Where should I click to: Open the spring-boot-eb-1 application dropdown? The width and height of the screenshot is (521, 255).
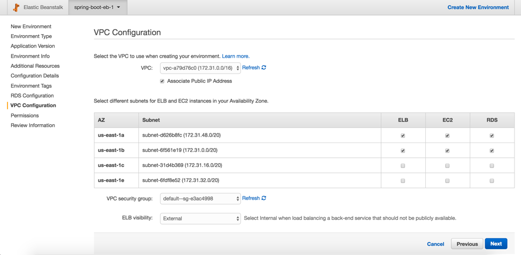pos(98,7)
